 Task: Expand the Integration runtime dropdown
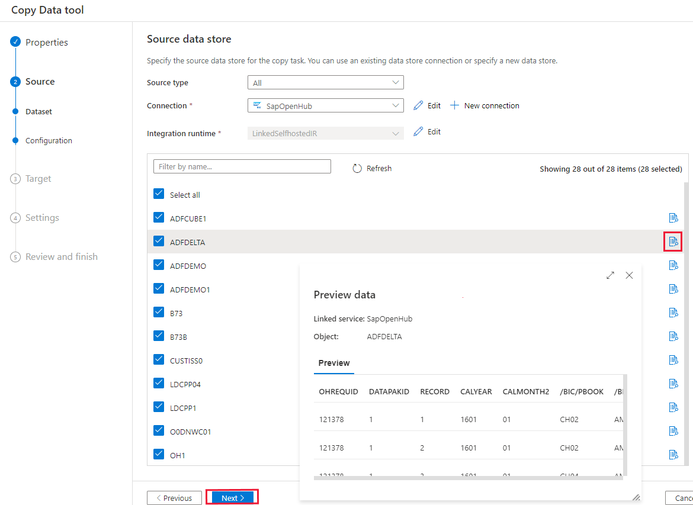(x=325, y=133)
